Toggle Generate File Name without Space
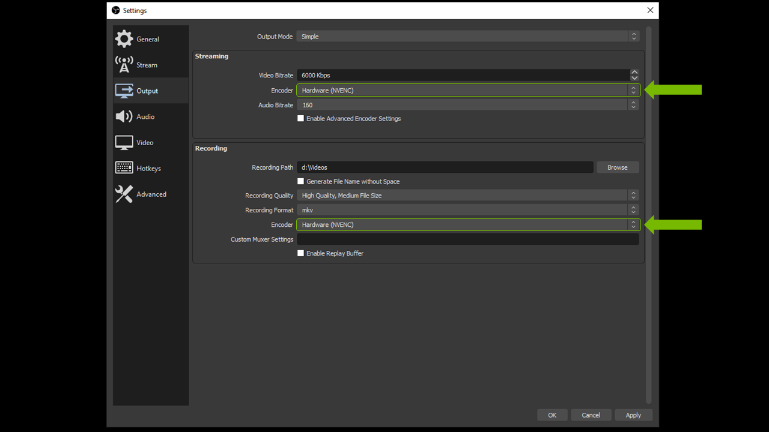This screenshot has width=769, height=432. pyautogui.click(x=301, y=181)
